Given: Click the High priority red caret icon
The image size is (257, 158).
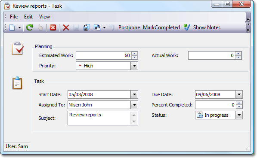Looking at the screenshot, I should [x=80, y=66].
